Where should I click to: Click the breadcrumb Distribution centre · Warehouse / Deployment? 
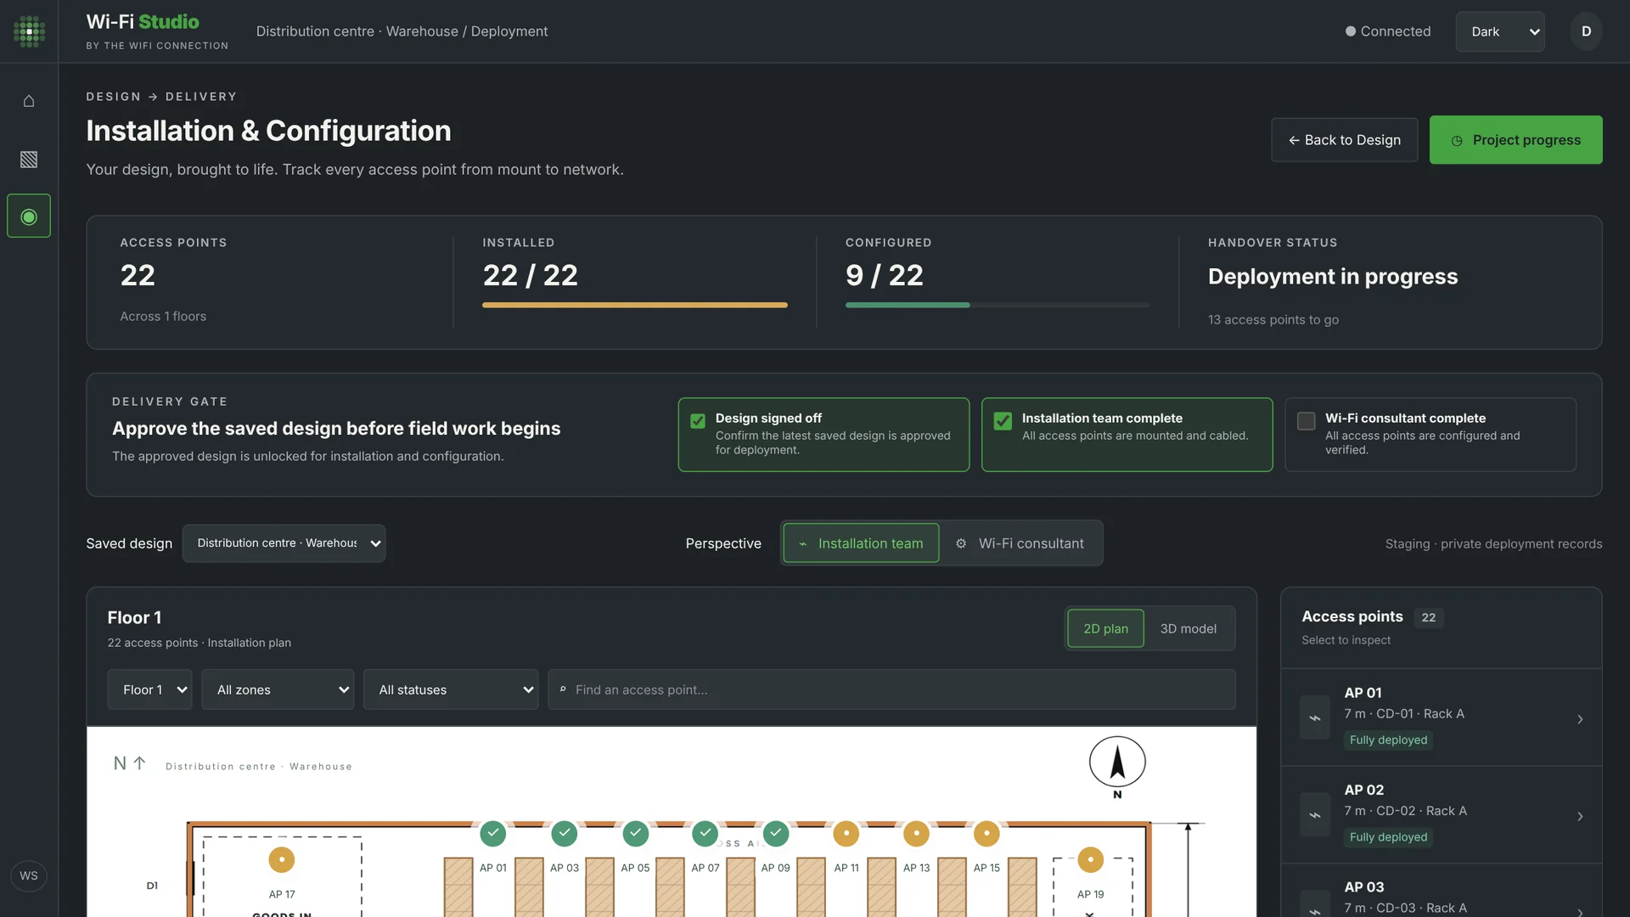coord(402,31)
